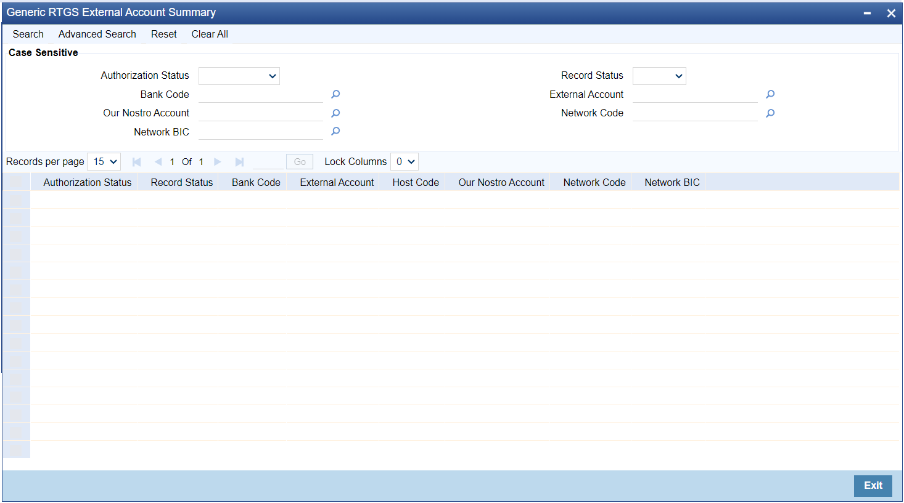Click the Exit button
This screenshot has height=503, width=904.
873,485
